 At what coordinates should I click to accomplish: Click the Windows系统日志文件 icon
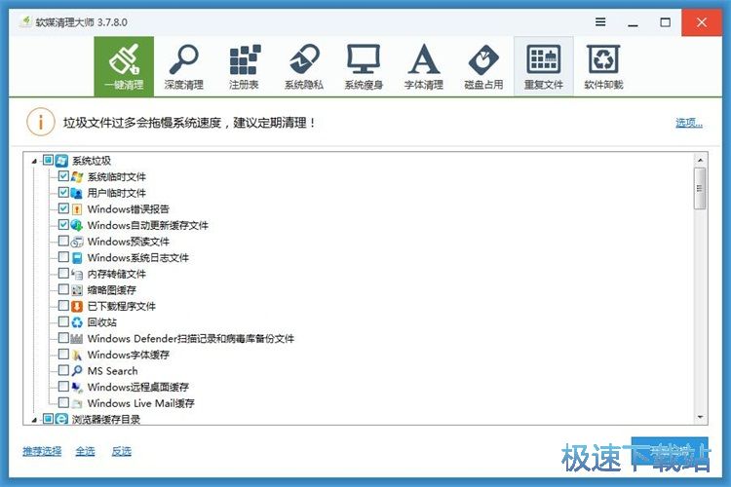(x=77, y=258)
